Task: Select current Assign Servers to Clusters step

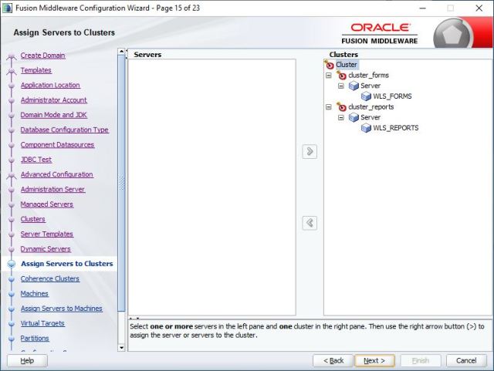Action: (67, 264)
